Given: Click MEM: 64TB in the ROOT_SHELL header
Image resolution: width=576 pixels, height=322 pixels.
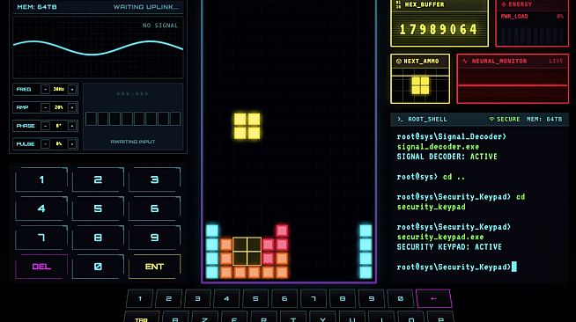Looking at the screenshot, I should (544, 119).
